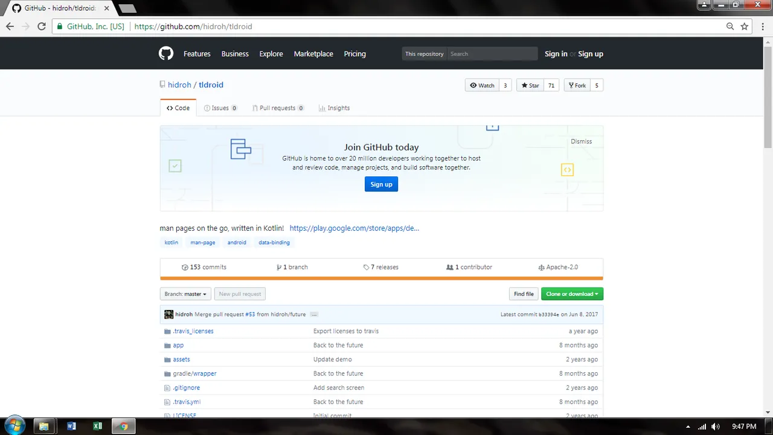Open Marketplace in the top navigation
The image size is (773, 435).
[x=313, y=54]
